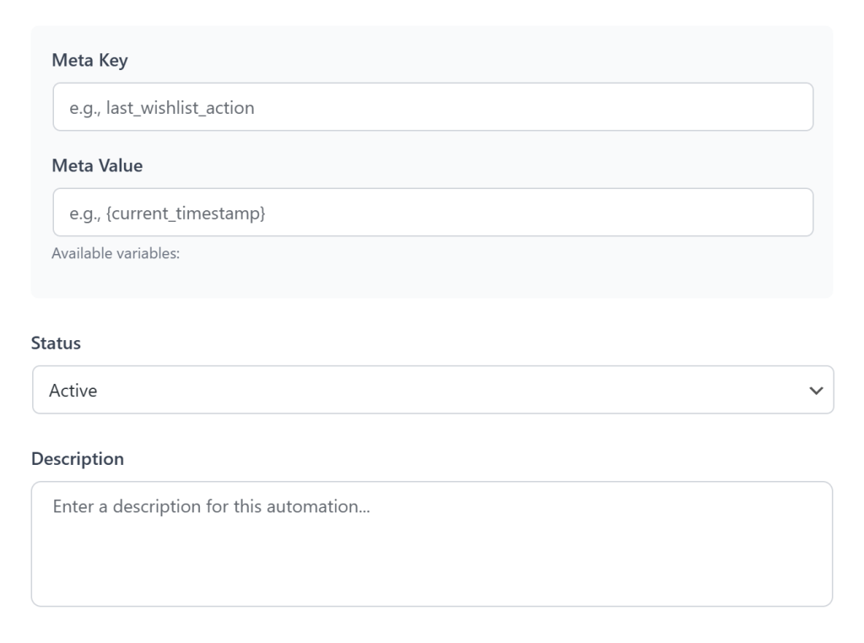This screenshot has height=643, width=864.
Task: Click the chevron on the Status selector
Action: point(815,390)
